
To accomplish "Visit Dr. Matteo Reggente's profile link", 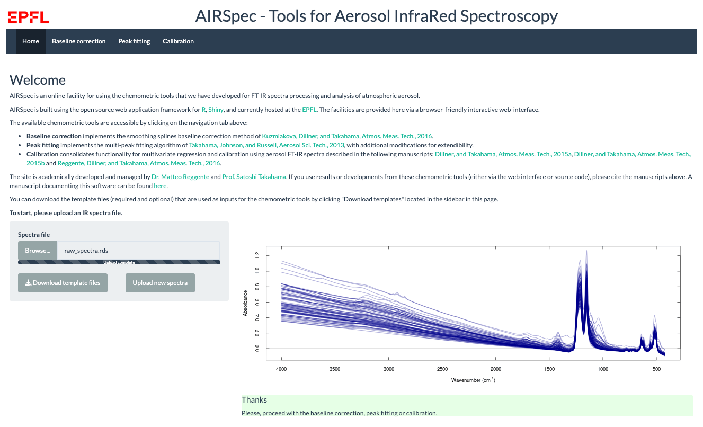I will pos(180,177).
